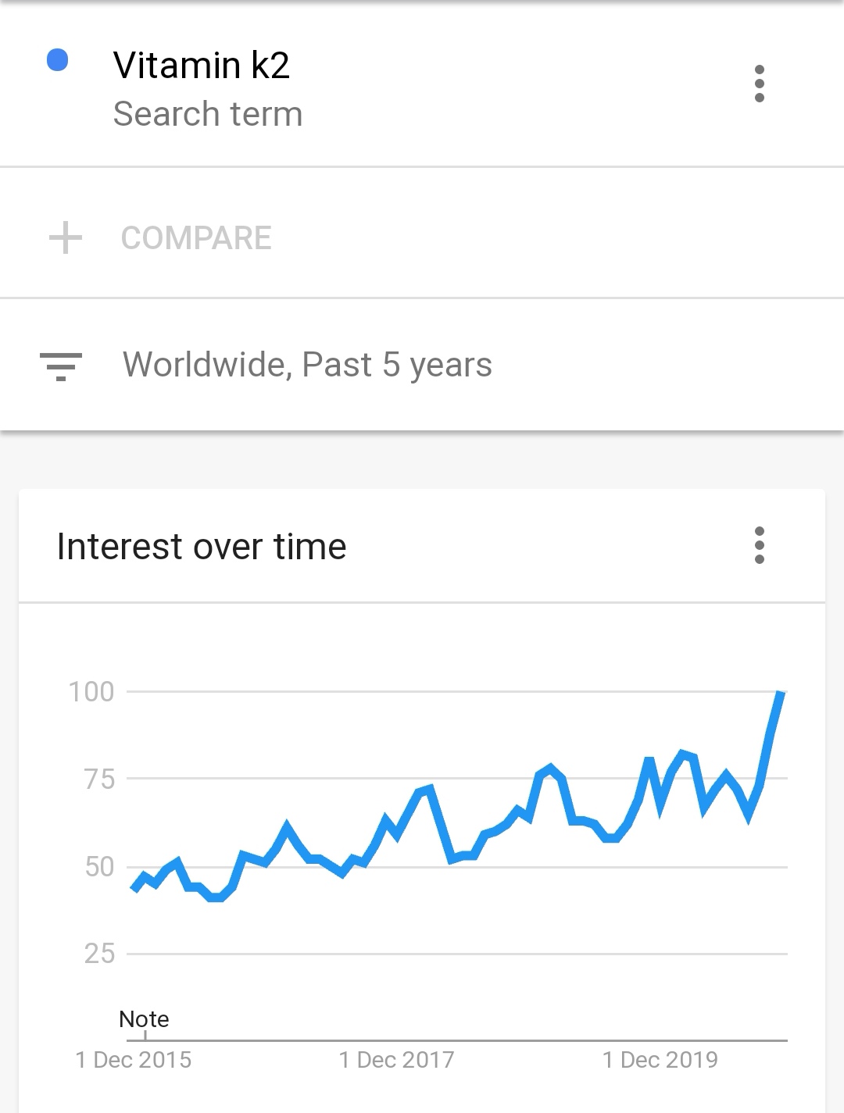This screenshot has width=844, height=1113.
Task: Click the start of the blue trend line
Action: click(x=135, y=888)
